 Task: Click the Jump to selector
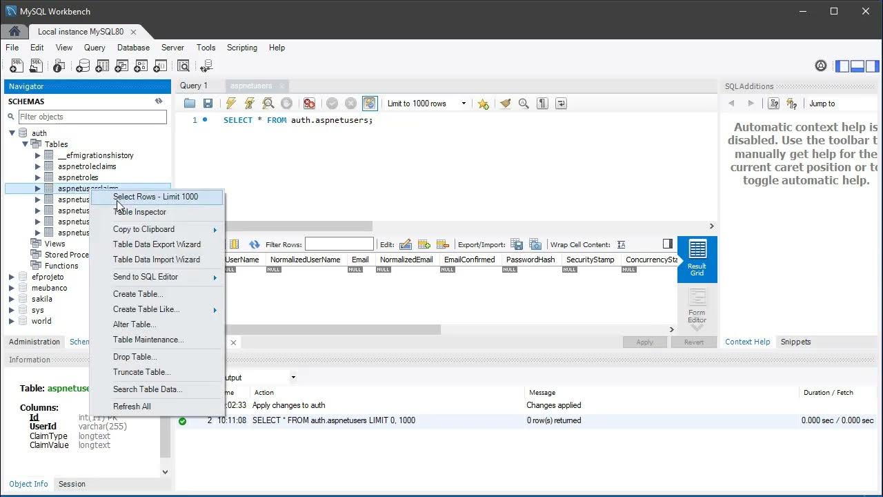click(x=842, y=104)
